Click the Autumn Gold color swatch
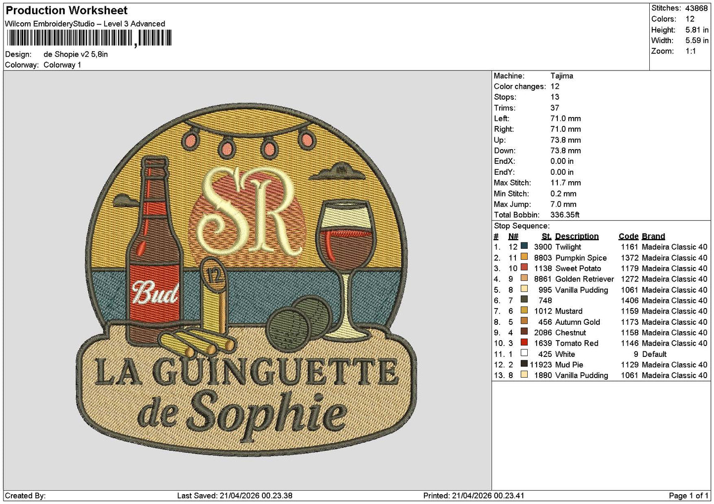 pos(524,321)
